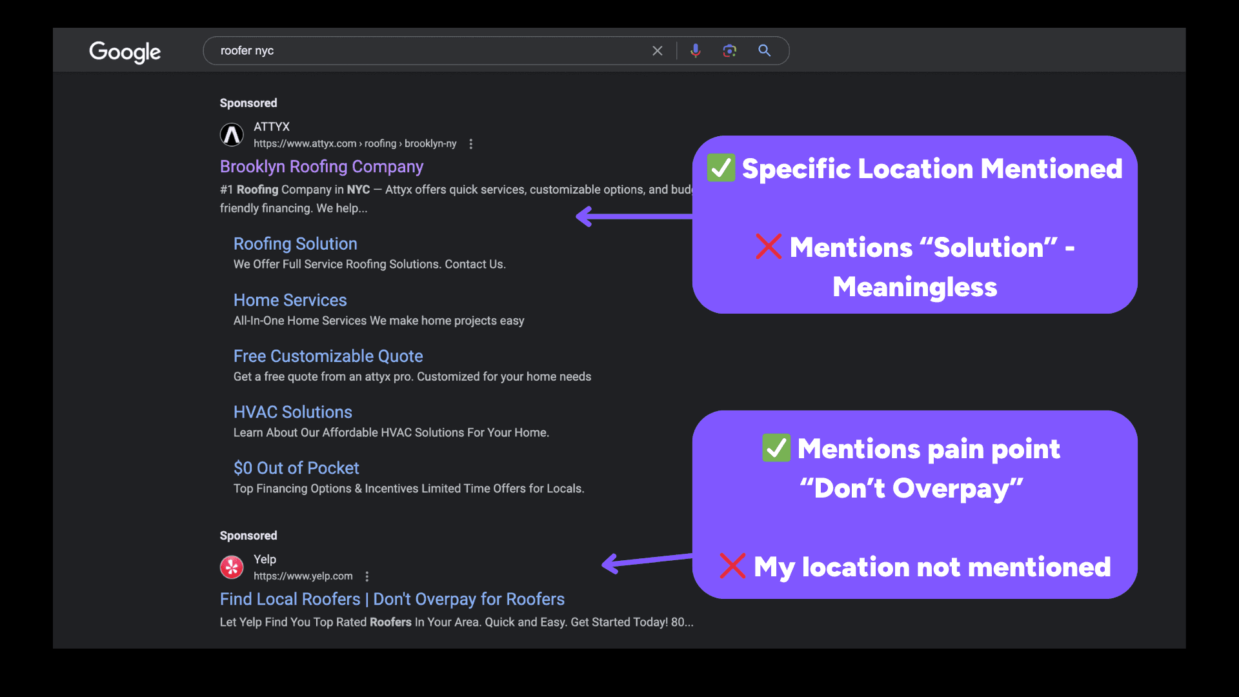Open the Brooklyn Roofing Company ad

(321, 167)
